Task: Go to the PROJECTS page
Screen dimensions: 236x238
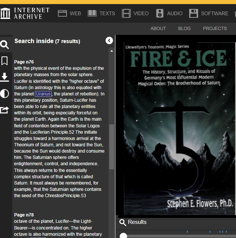Action: point(215,29)
